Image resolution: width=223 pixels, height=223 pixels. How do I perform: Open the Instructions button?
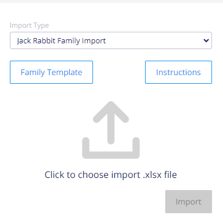click(179, 72)
